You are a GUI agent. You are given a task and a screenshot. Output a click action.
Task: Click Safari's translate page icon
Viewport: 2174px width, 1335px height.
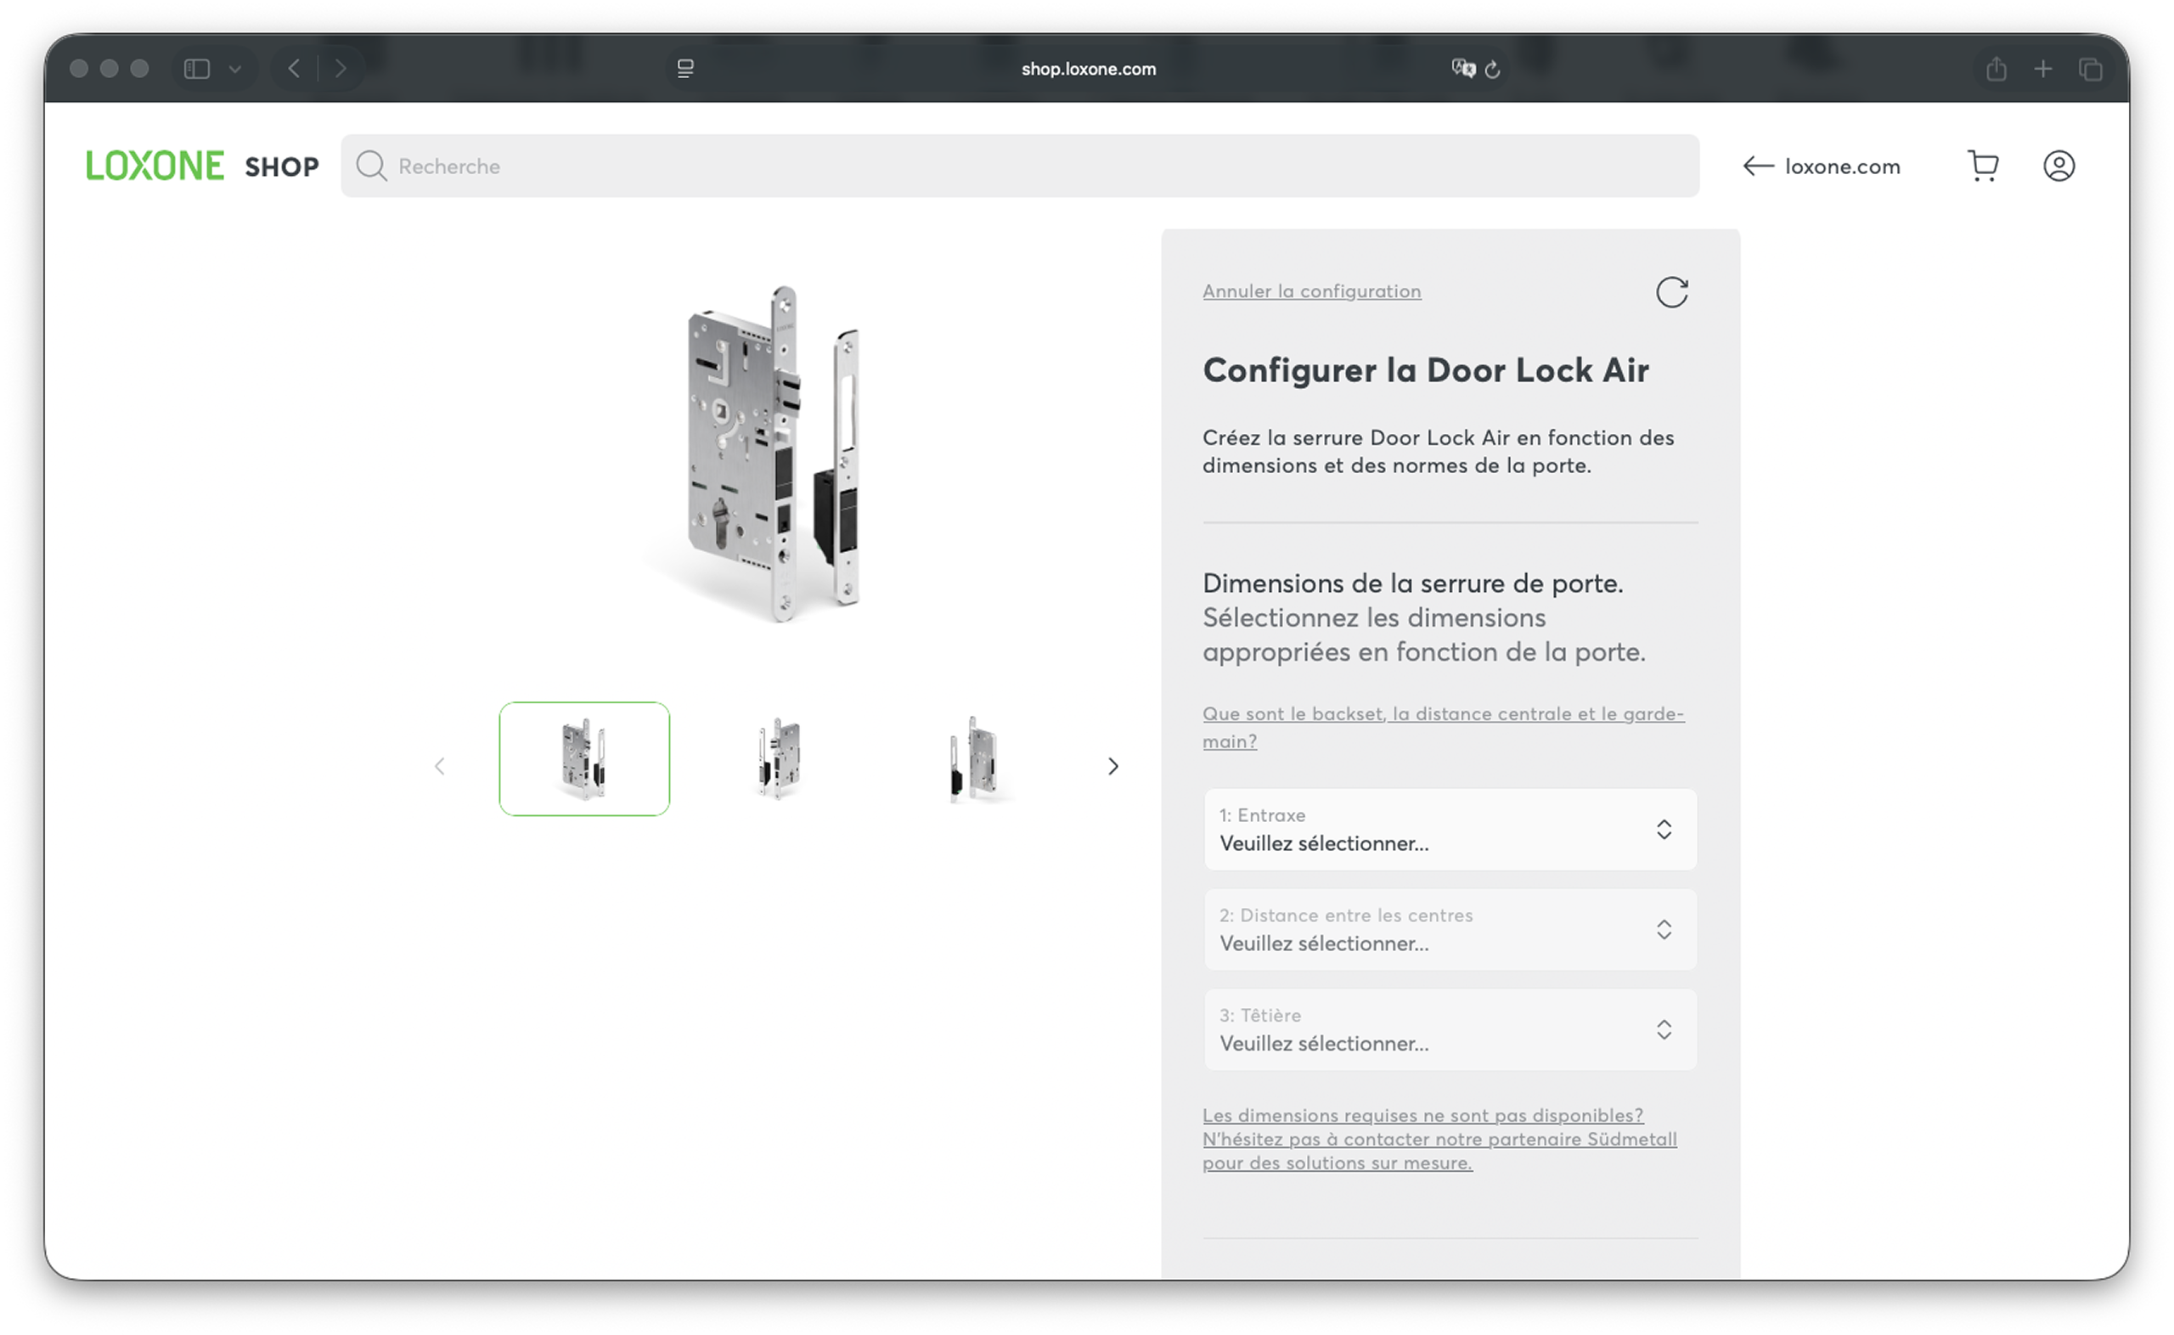(1462, 69)
